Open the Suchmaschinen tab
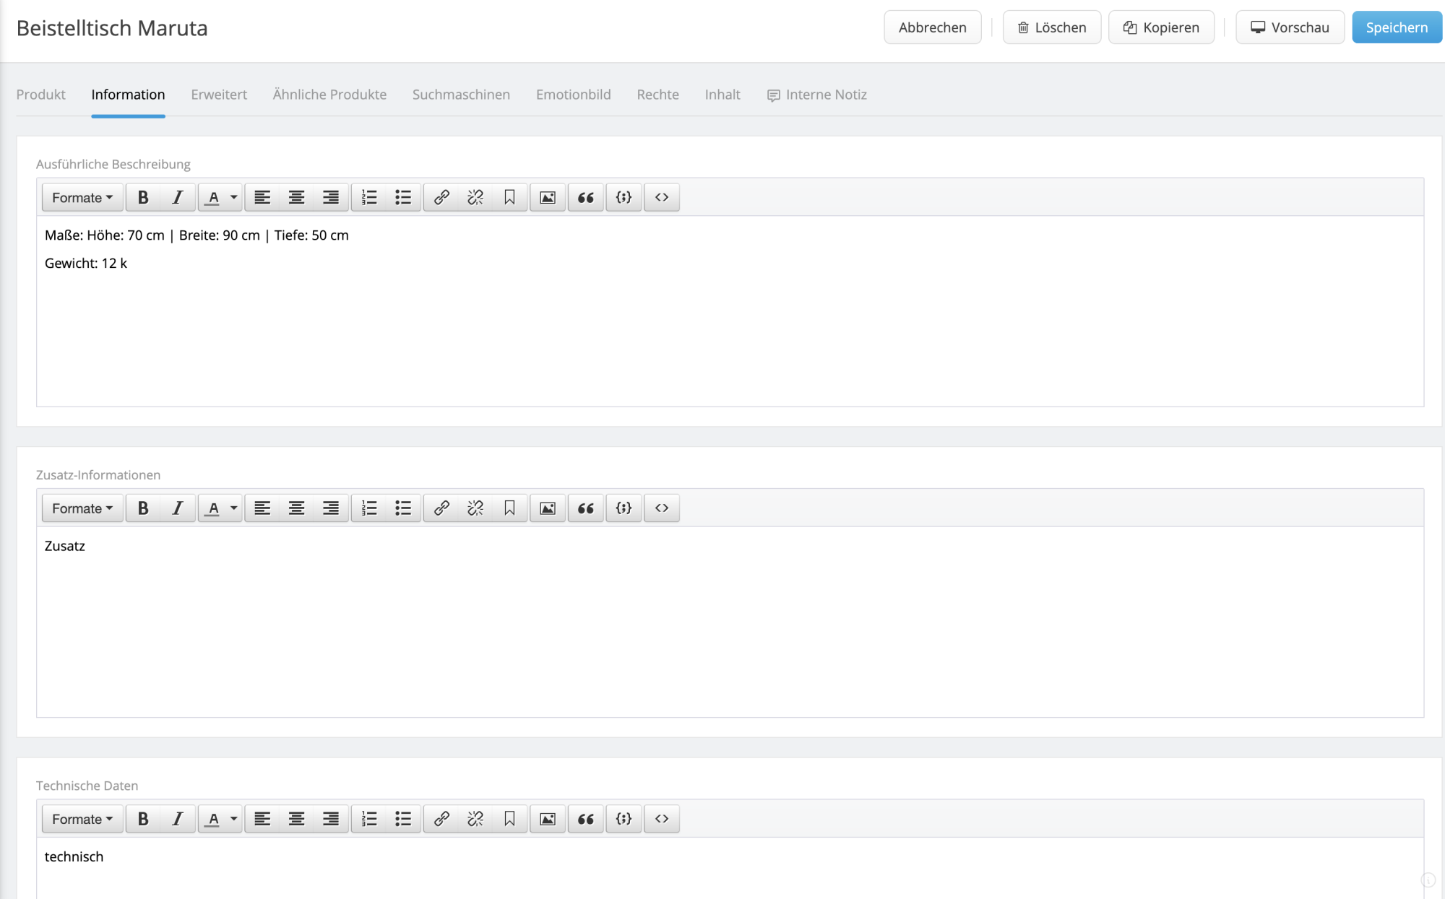The width and height of the screenshot is (1445, 899). [x=461, y=94]
